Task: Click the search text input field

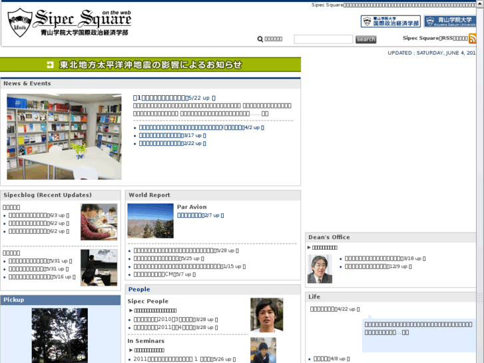Action: [x=323, y=39]
